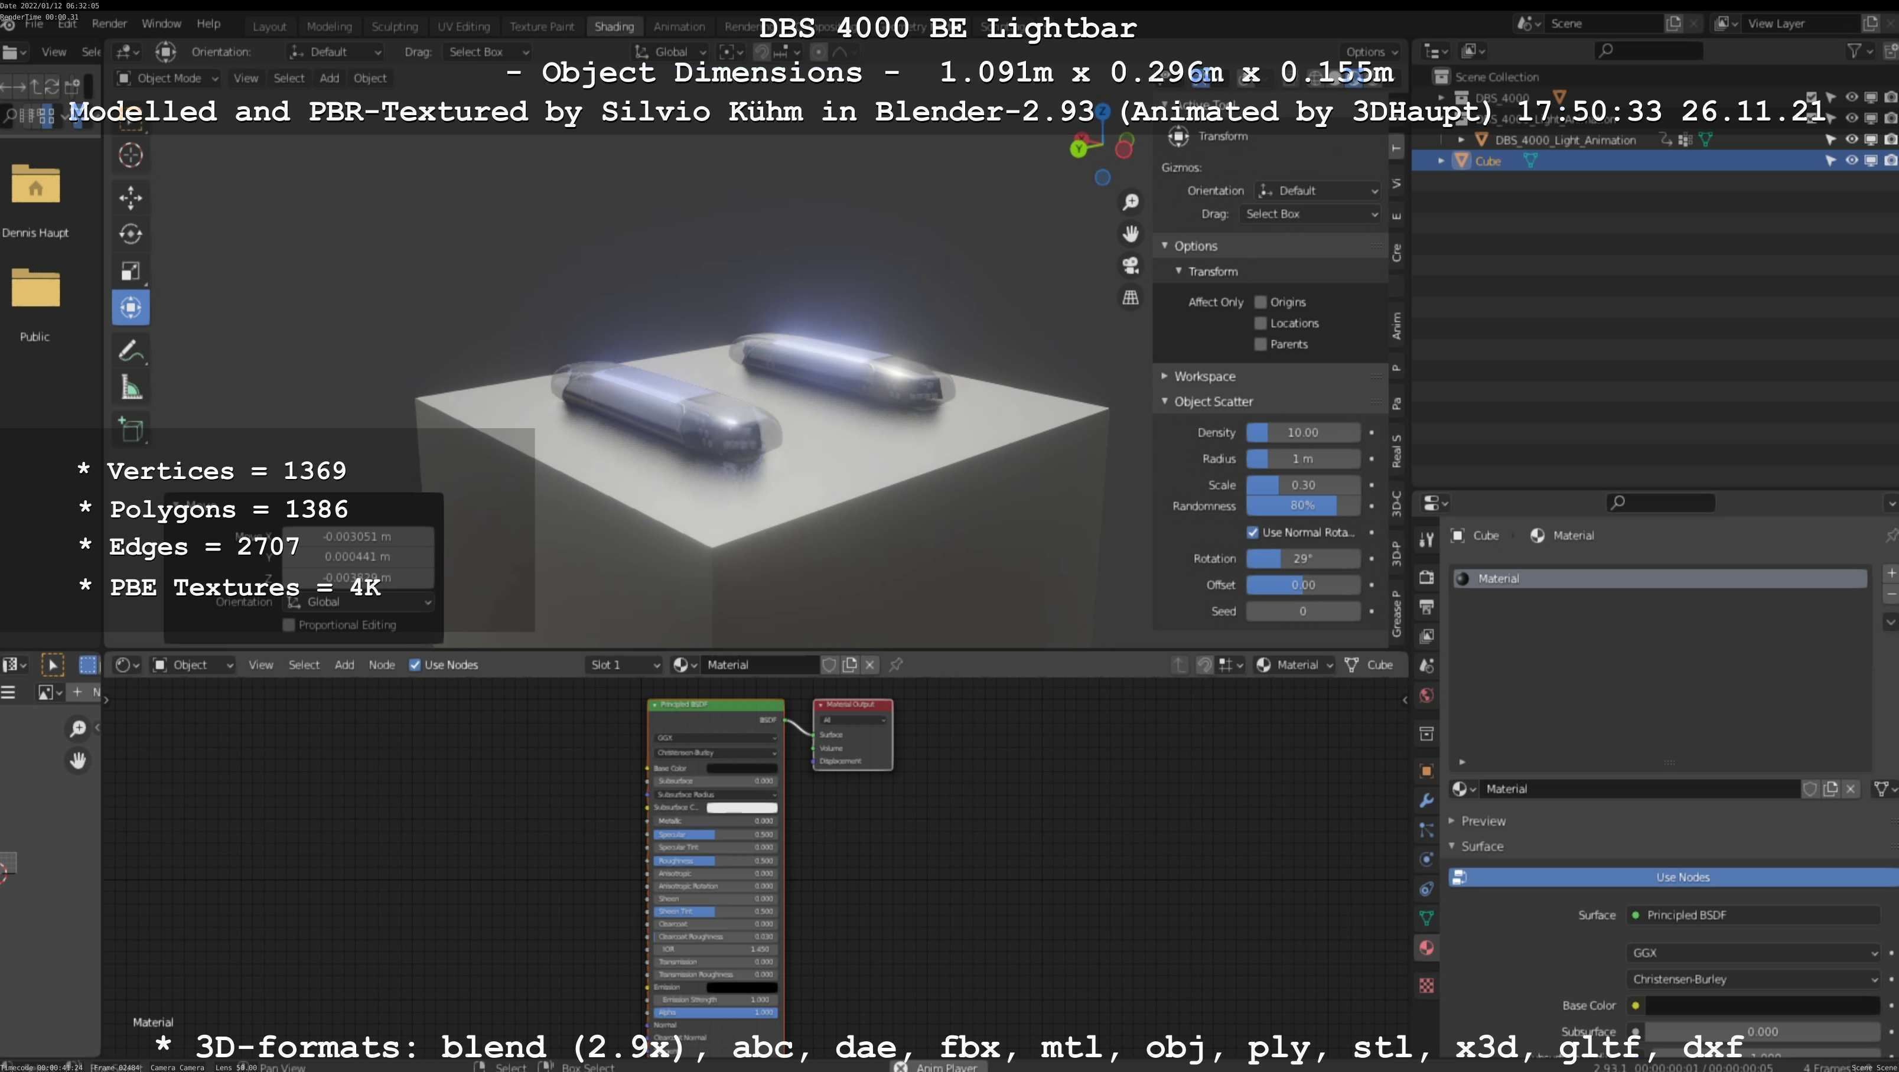Toggle Locations checkbox under Affect Only
The height and width of the screenshot is (1072, 1899).
(1260, 323)
